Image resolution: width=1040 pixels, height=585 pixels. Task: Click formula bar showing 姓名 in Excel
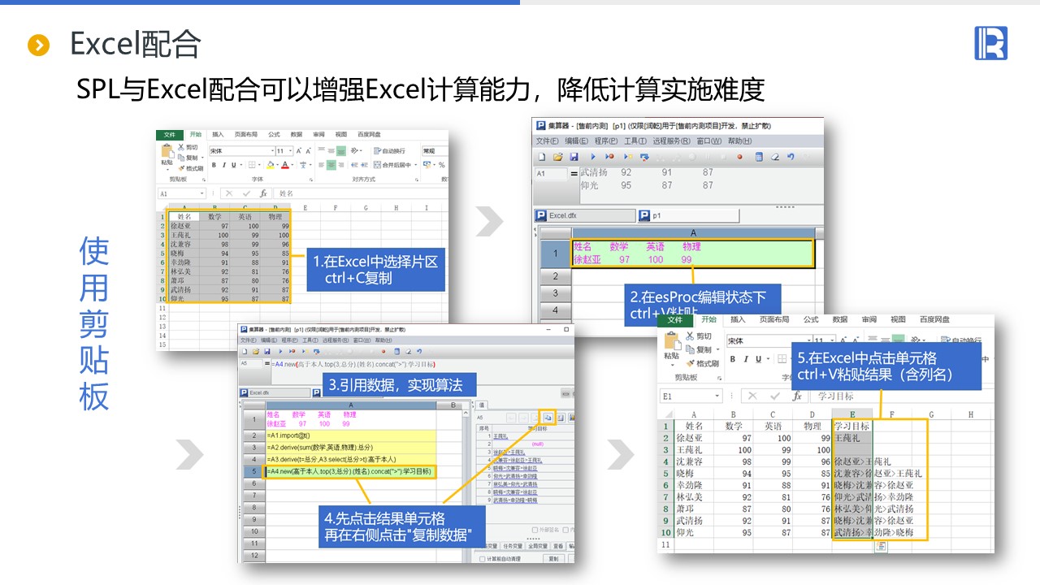pyautogui.click(x=359, y=193)
